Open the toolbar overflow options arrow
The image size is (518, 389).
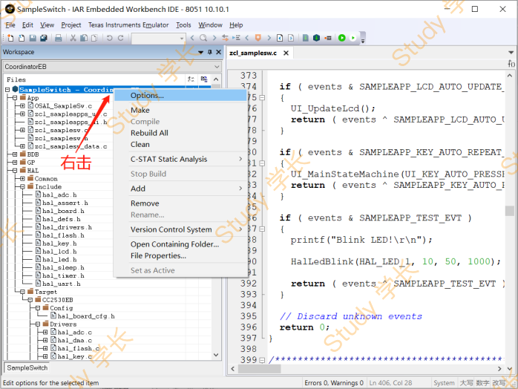click(363, 41)
